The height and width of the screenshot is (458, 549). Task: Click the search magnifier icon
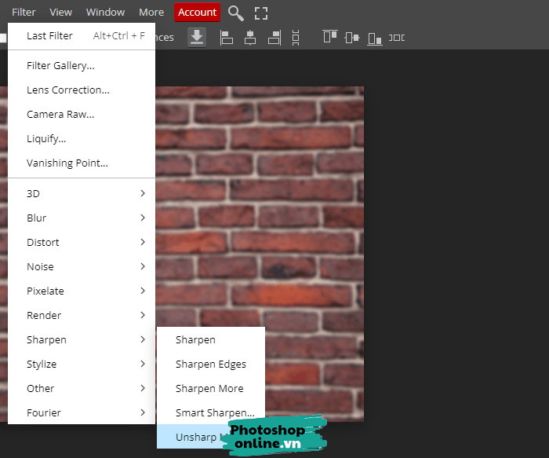235,13
